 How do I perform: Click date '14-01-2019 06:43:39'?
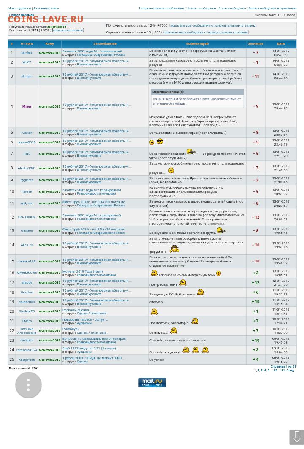point(280,53)
